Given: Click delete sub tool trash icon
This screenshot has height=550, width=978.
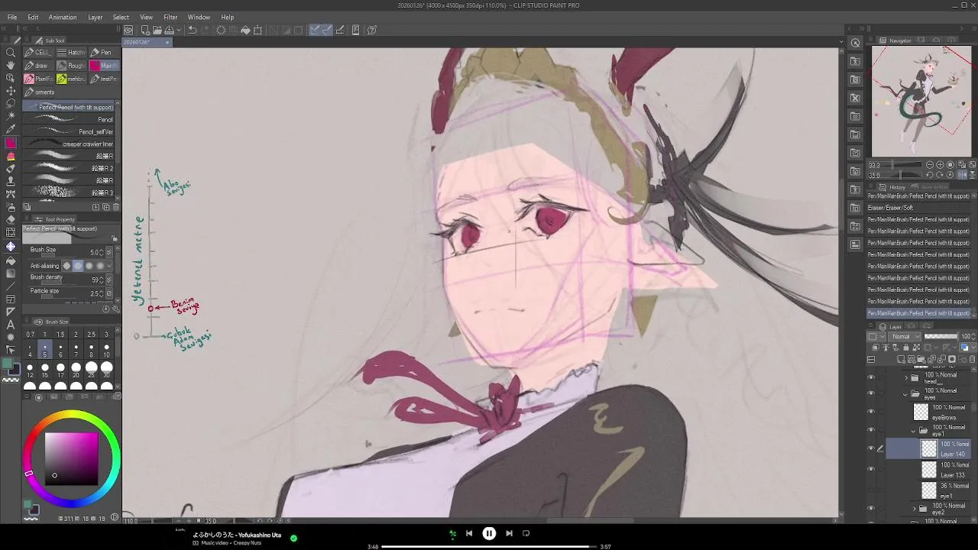Looking at the screenshot, I should tap(116, 207).
